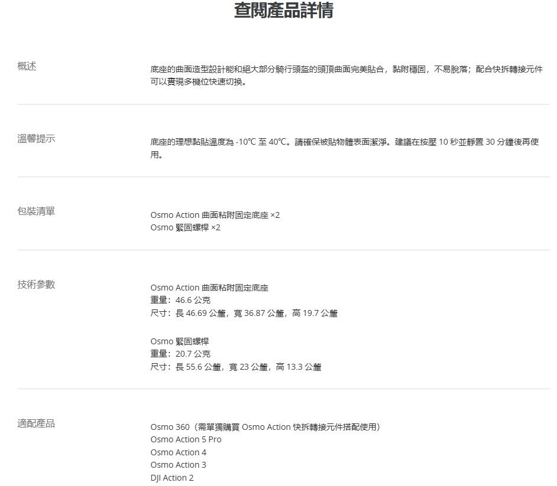Click the adhesive temperature tip text
557x486 pixels.
pos(344,148)
